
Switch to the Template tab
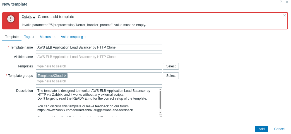pos(12,37)
